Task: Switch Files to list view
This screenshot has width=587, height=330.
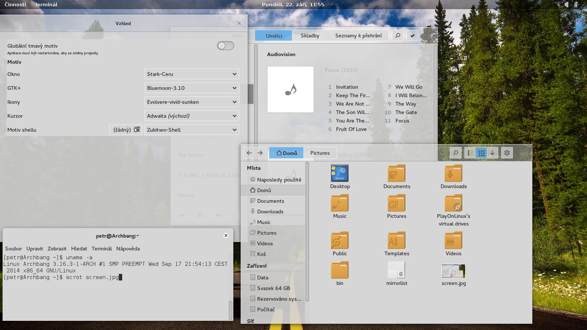Action: pyautogui.click(x=470, y=153)
